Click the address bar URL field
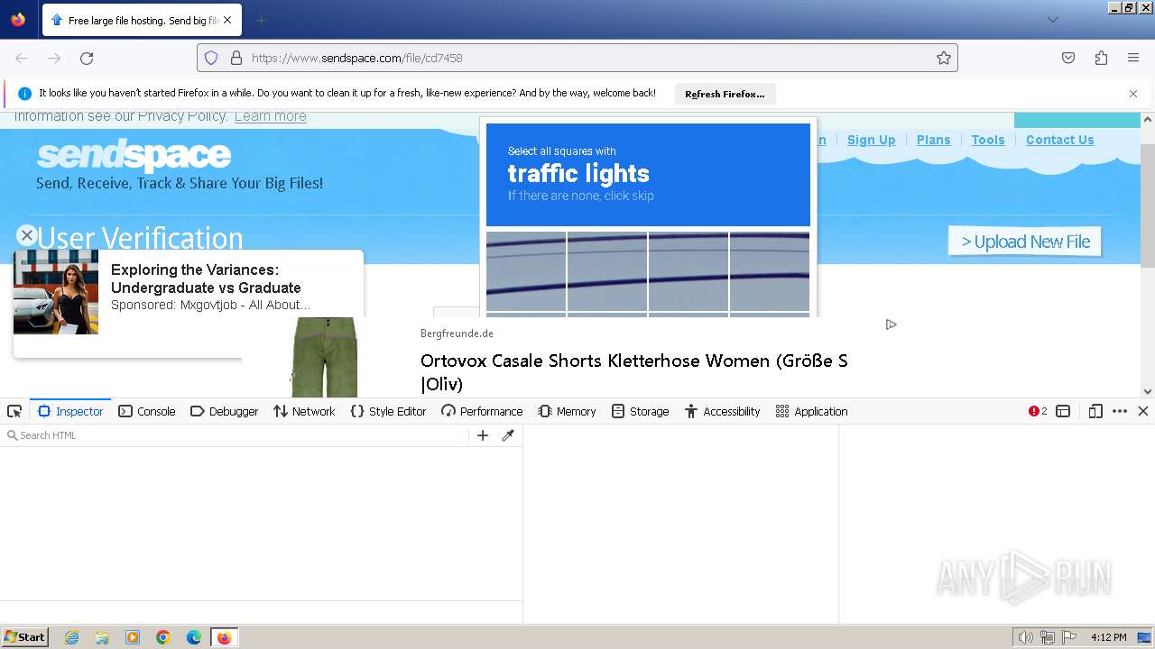Screen dimensions: 1155x649 [x=577, y=58]
